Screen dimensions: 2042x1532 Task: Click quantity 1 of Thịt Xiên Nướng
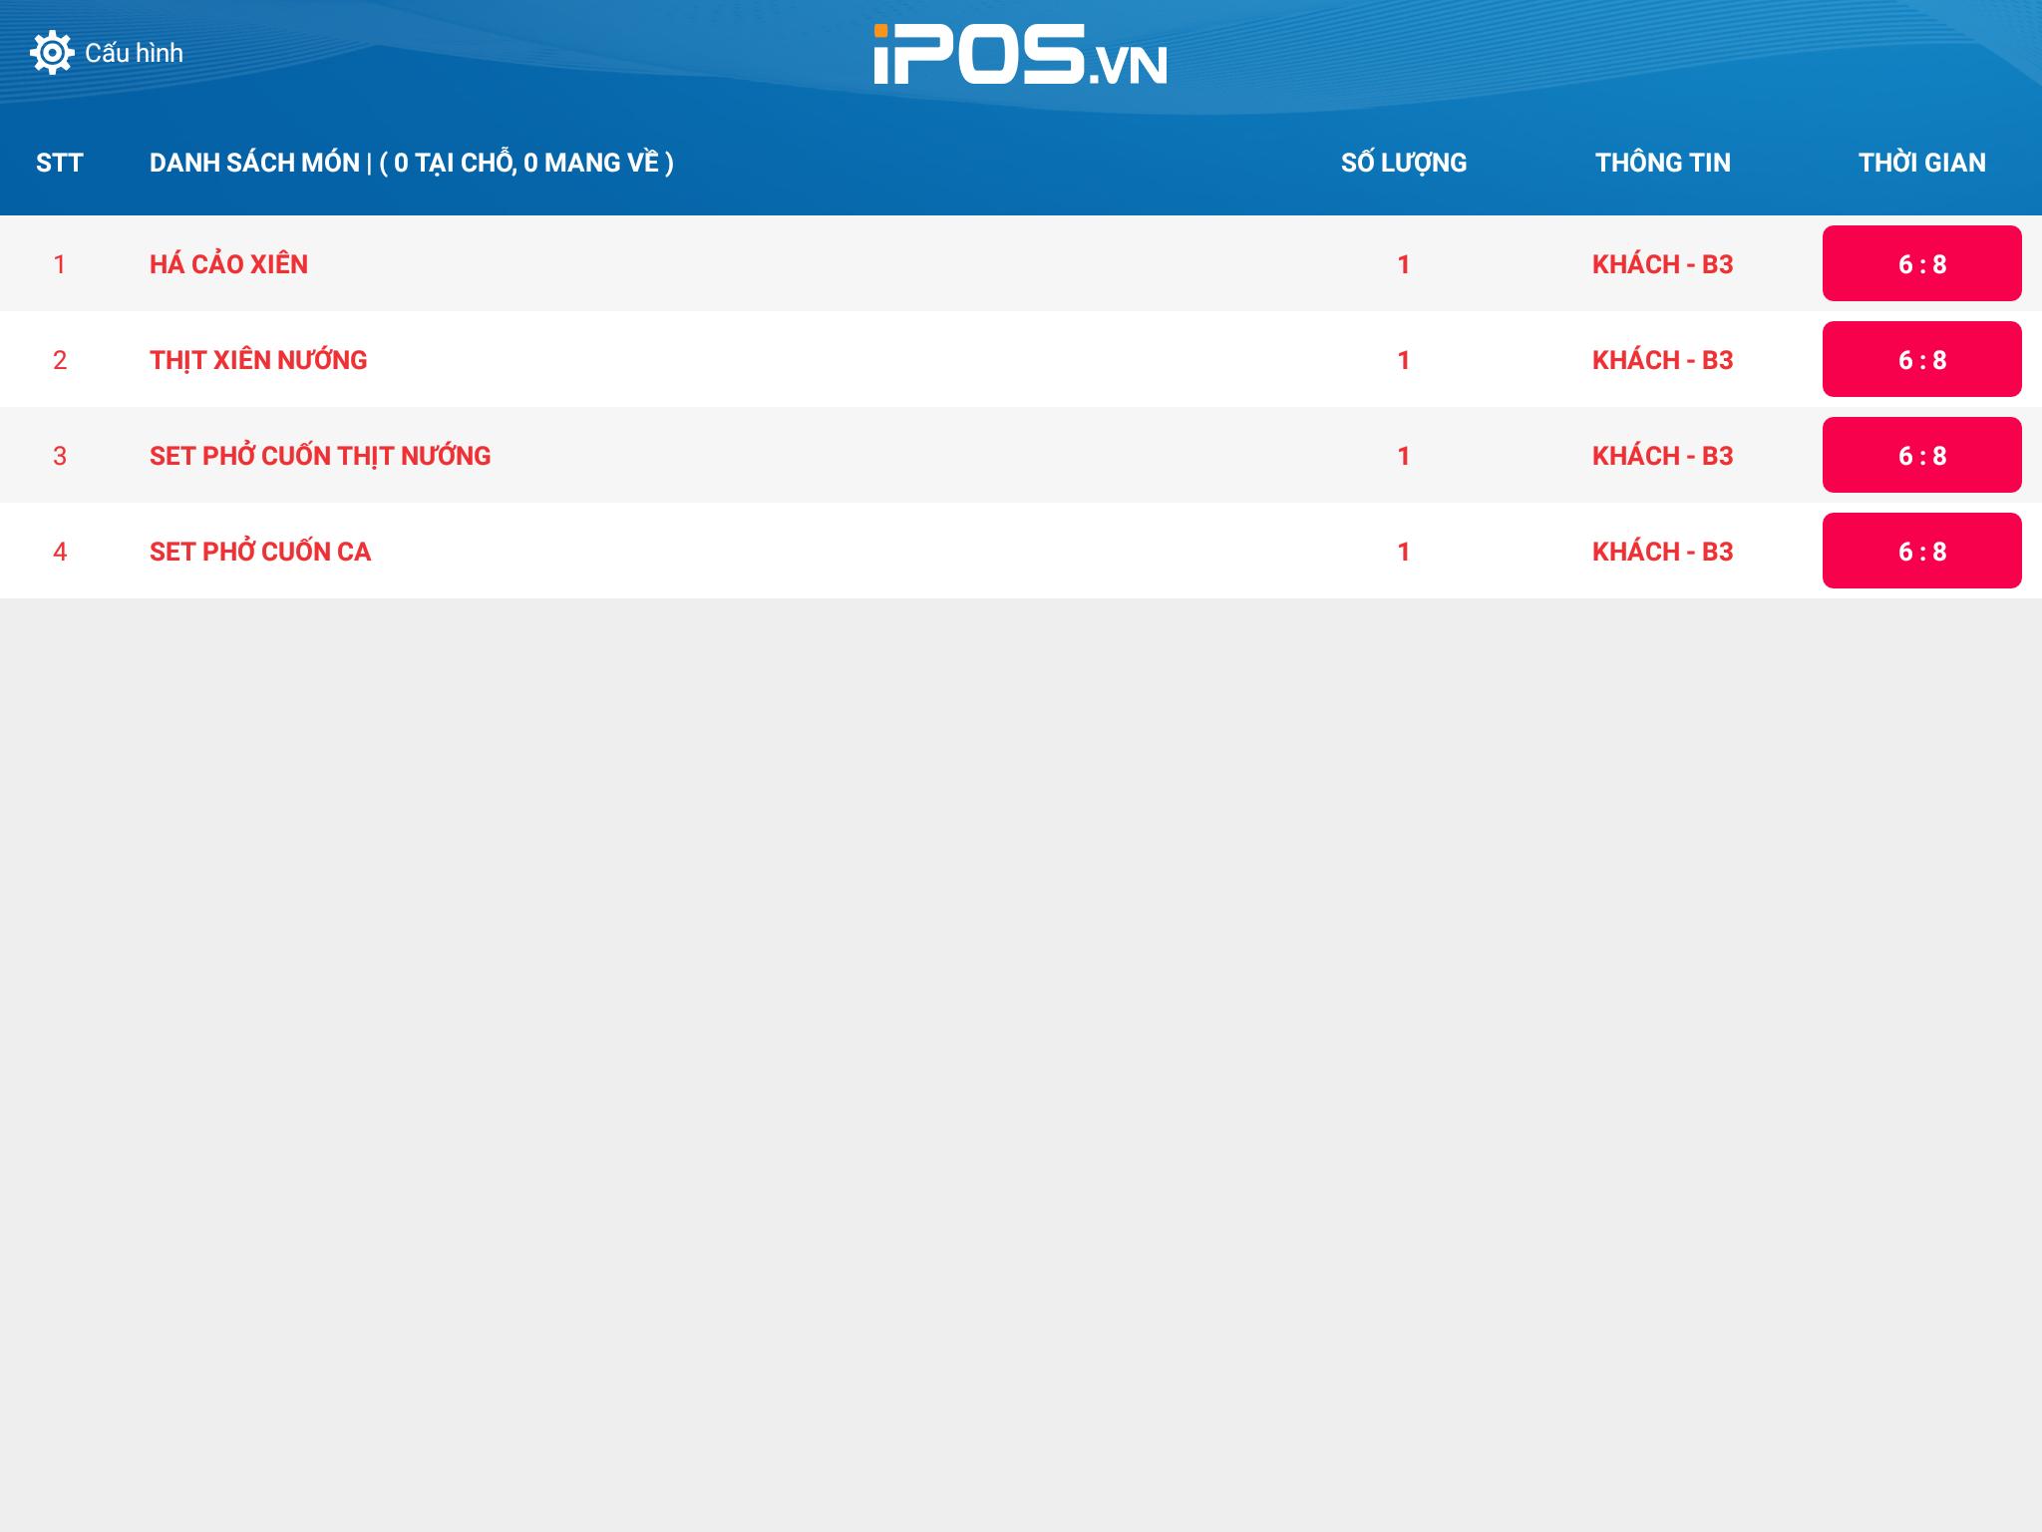click(x=1404, y=360)
